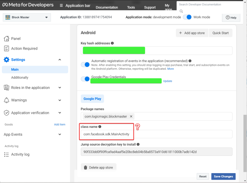Click the Application verification shield icon
247x183 pixels.
click(6, 113)
